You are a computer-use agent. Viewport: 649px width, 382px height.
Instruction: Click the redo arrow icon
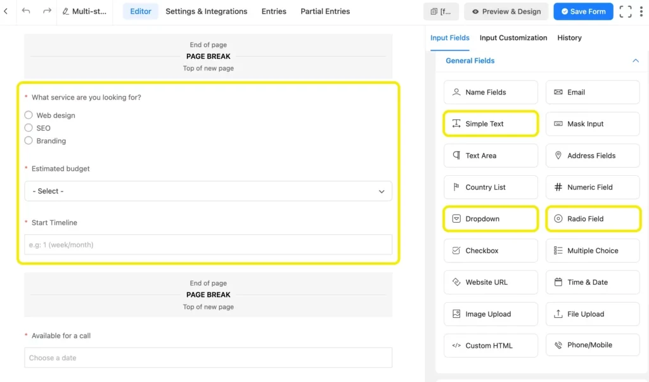(47, 11)
